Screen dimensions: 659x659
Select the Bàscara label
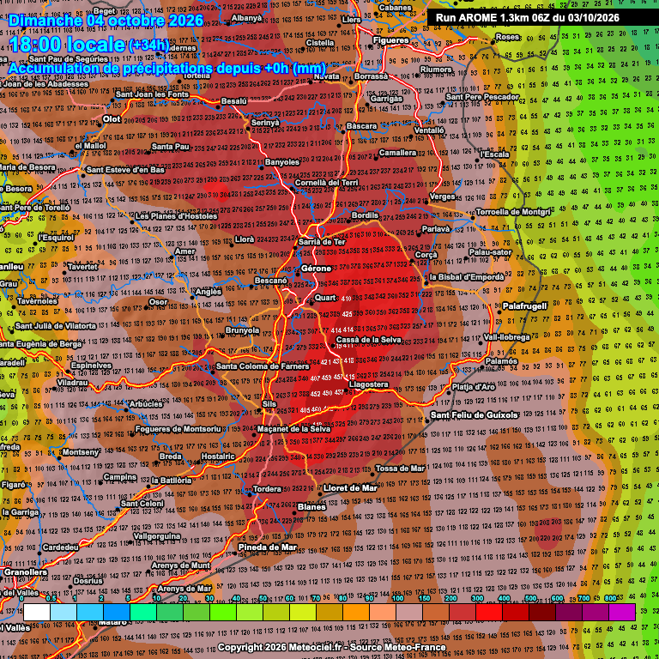pos(361,126)
